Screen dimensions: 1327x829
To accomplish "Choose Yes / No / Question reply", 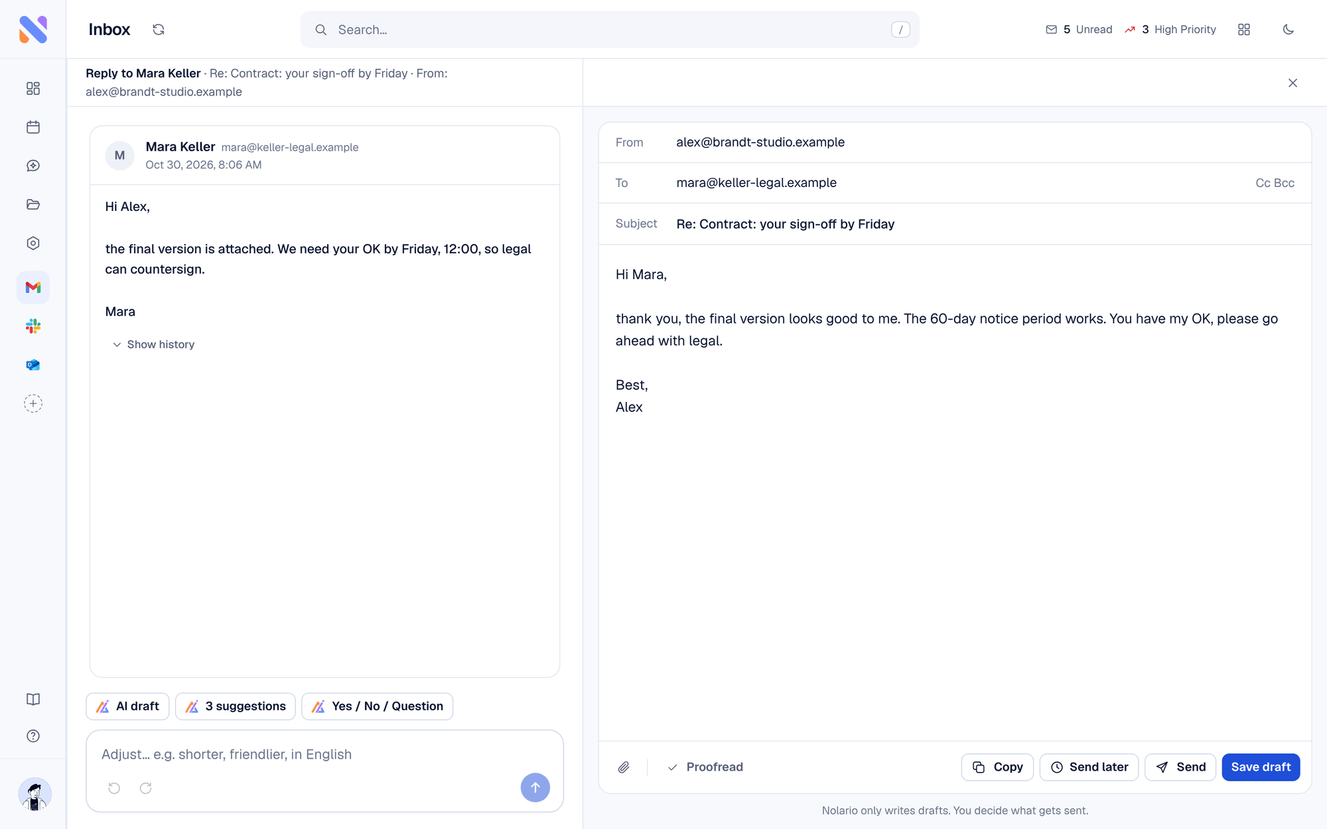I will [x=377, y=706].
